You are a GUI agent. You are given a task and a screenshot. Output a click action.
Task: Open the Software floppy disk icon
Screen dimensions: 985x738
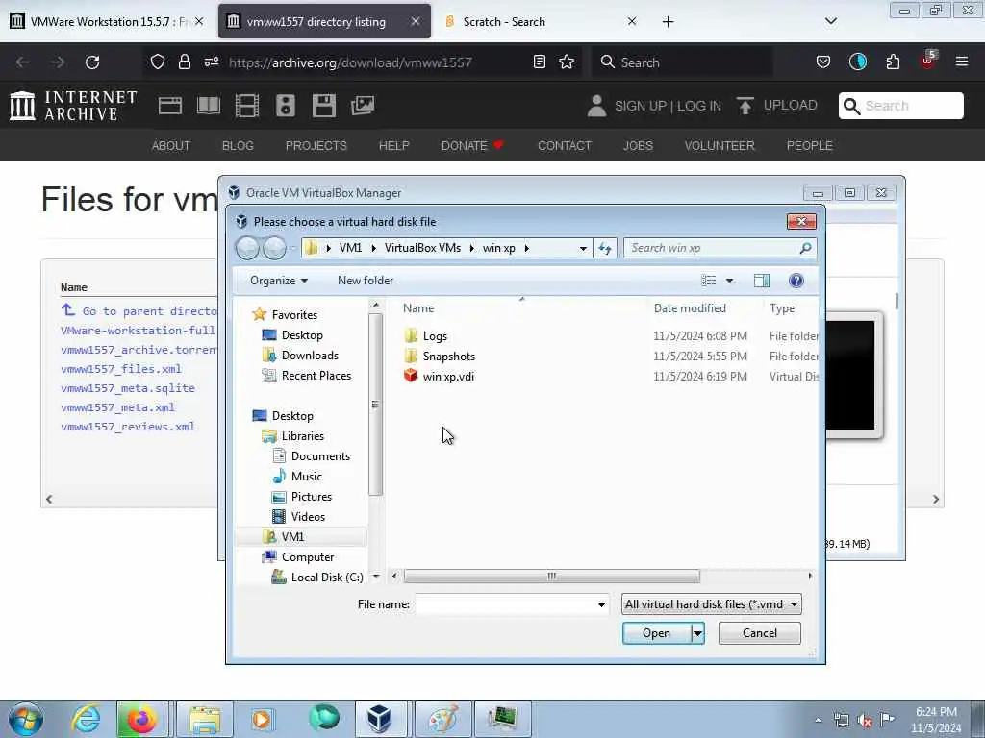coord(323,106)
